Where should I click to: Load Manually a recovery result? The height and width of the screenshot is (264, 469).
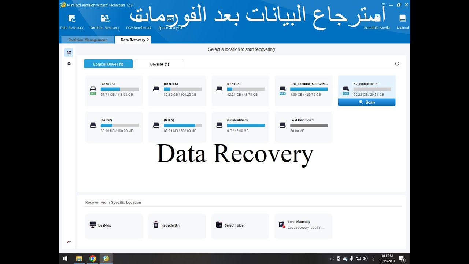[x=303, y=226]
